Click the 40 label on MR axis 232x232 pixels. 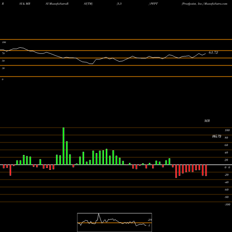coord(226,153)
